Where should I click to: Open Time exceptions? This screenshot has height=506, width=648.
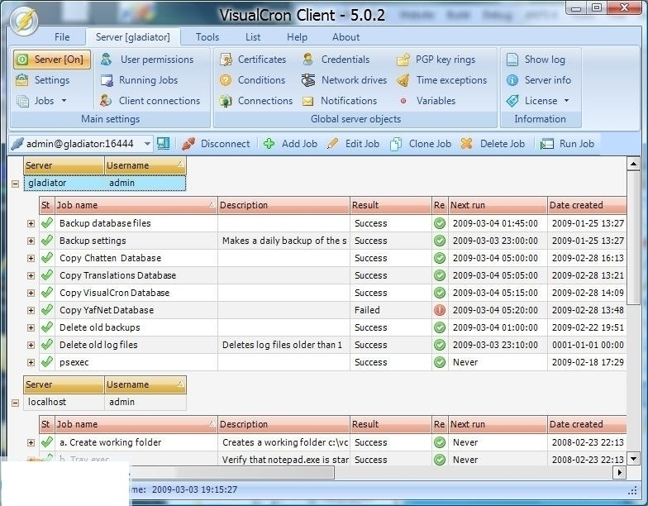pos(441,80)
